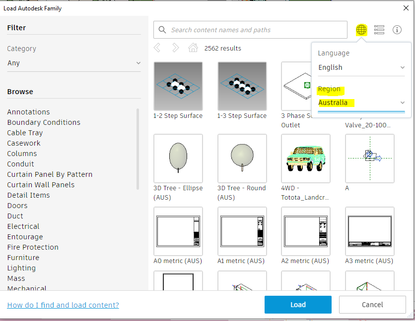Click the list view options icon
The image size is (415, 321).
point(379,30)
